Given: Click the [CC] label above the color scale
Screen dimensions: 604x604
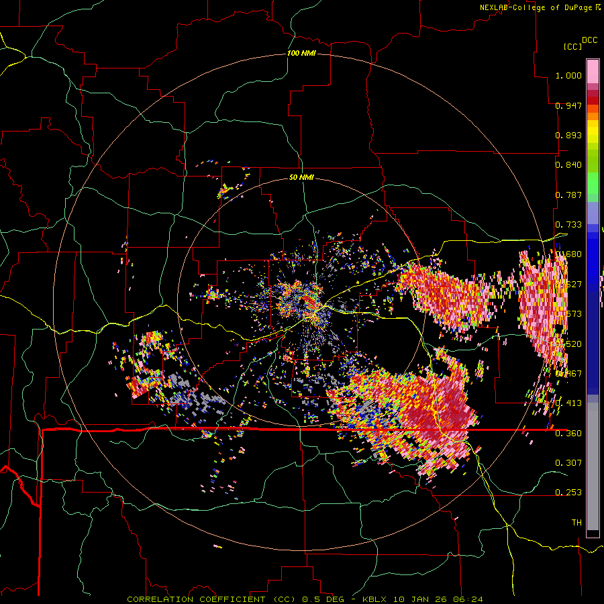Looking at the screenshot, I should click(x=572, y=46).
